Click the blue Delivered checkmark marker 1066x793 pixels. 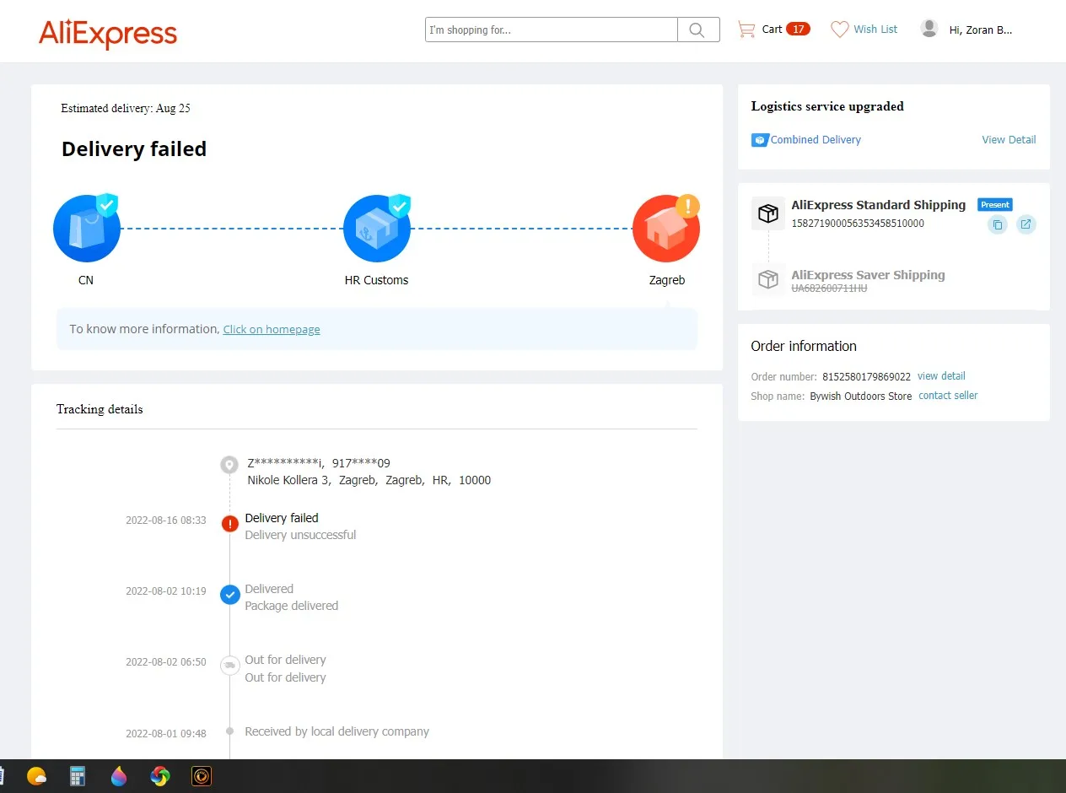point(230,595)
